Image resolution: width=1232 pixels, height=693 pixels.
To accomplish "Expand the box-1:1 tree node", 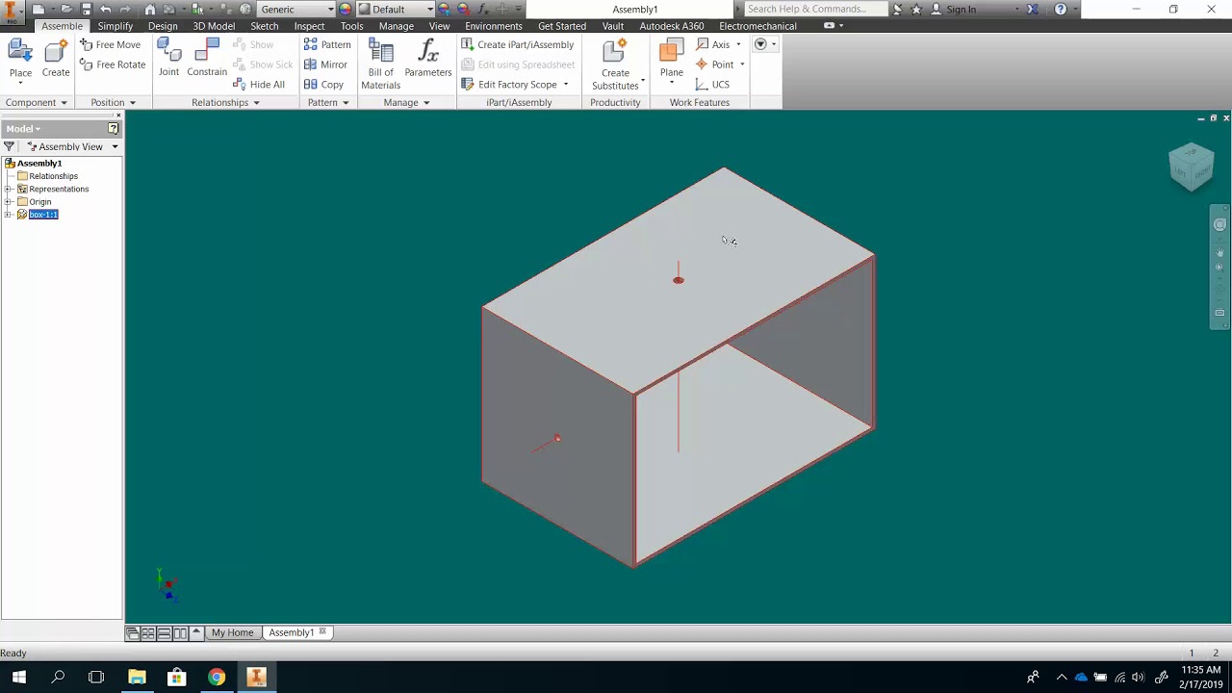I will pyautogui.click(x=9, y=214).
